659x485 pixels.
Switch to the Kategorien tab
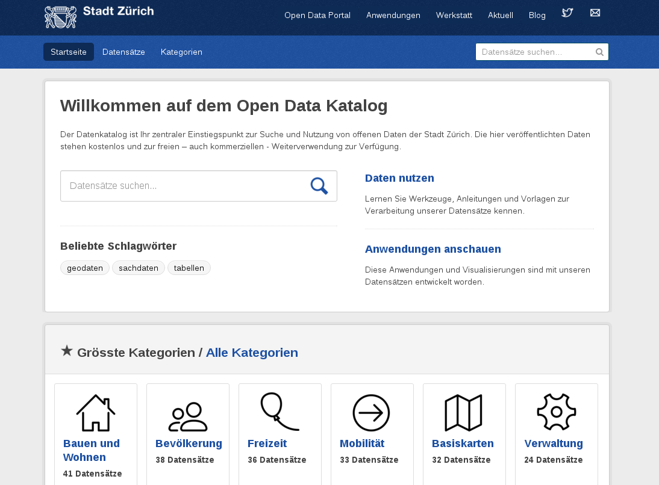[x=181, y=52]
